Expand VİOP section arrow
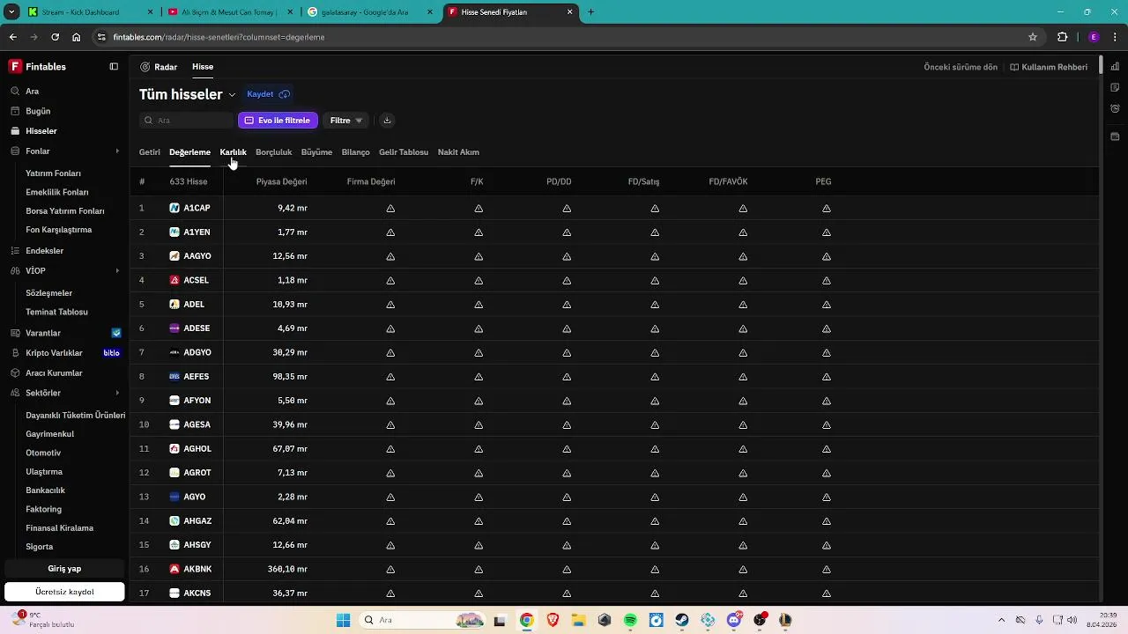Viewport: 1128px width, 634px height. (x=117, y=271)
